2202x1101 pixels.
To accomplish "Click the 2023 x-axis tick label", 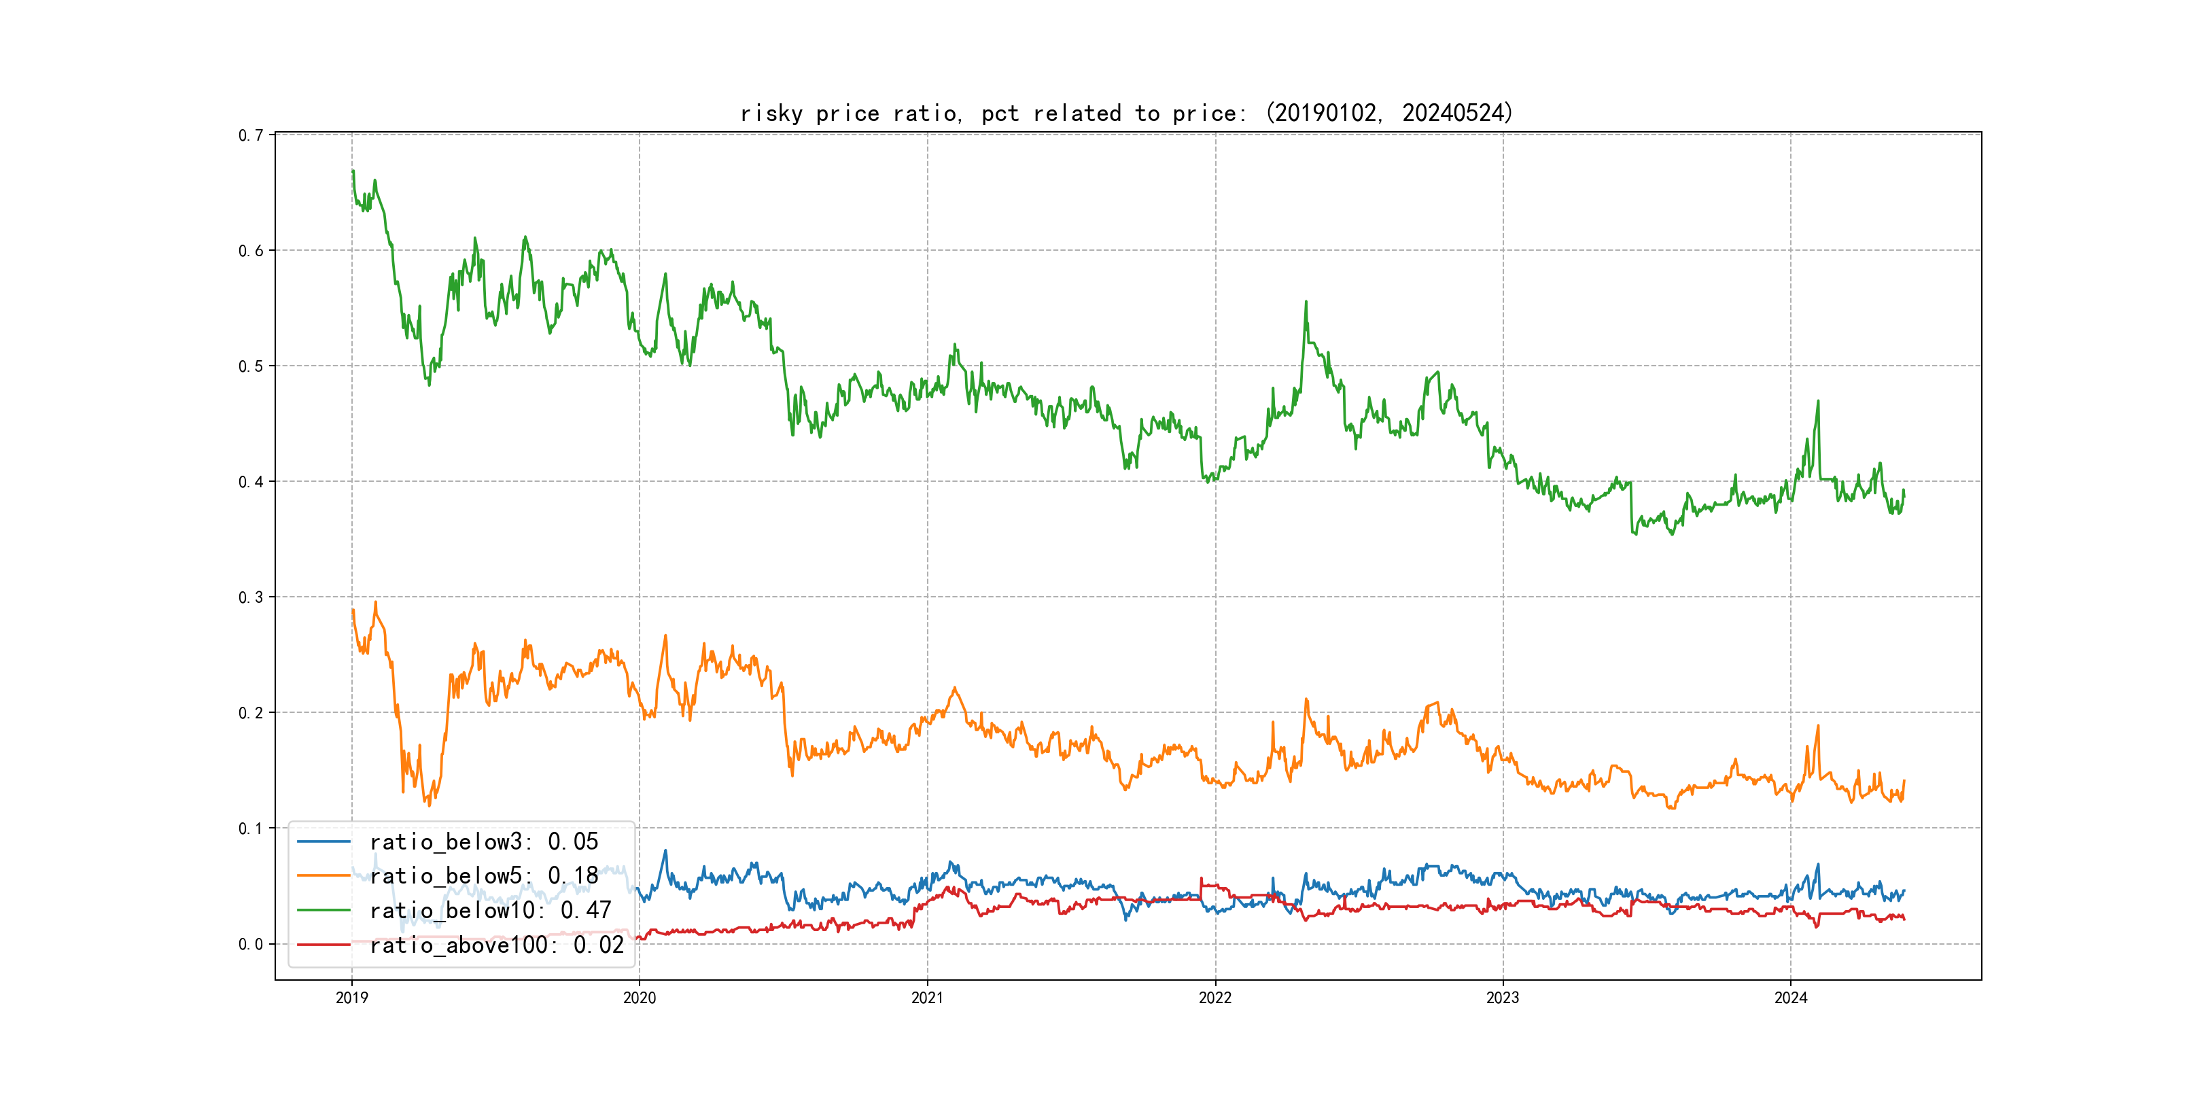I will [x=1503, y=998].
